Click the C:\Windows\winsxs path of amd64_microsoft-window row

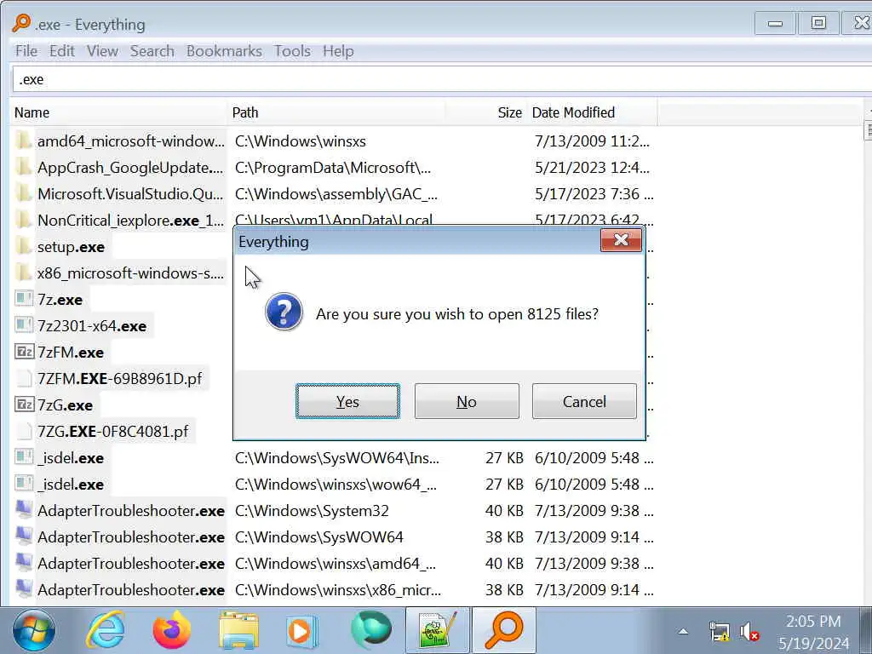[x=301, y=141]
